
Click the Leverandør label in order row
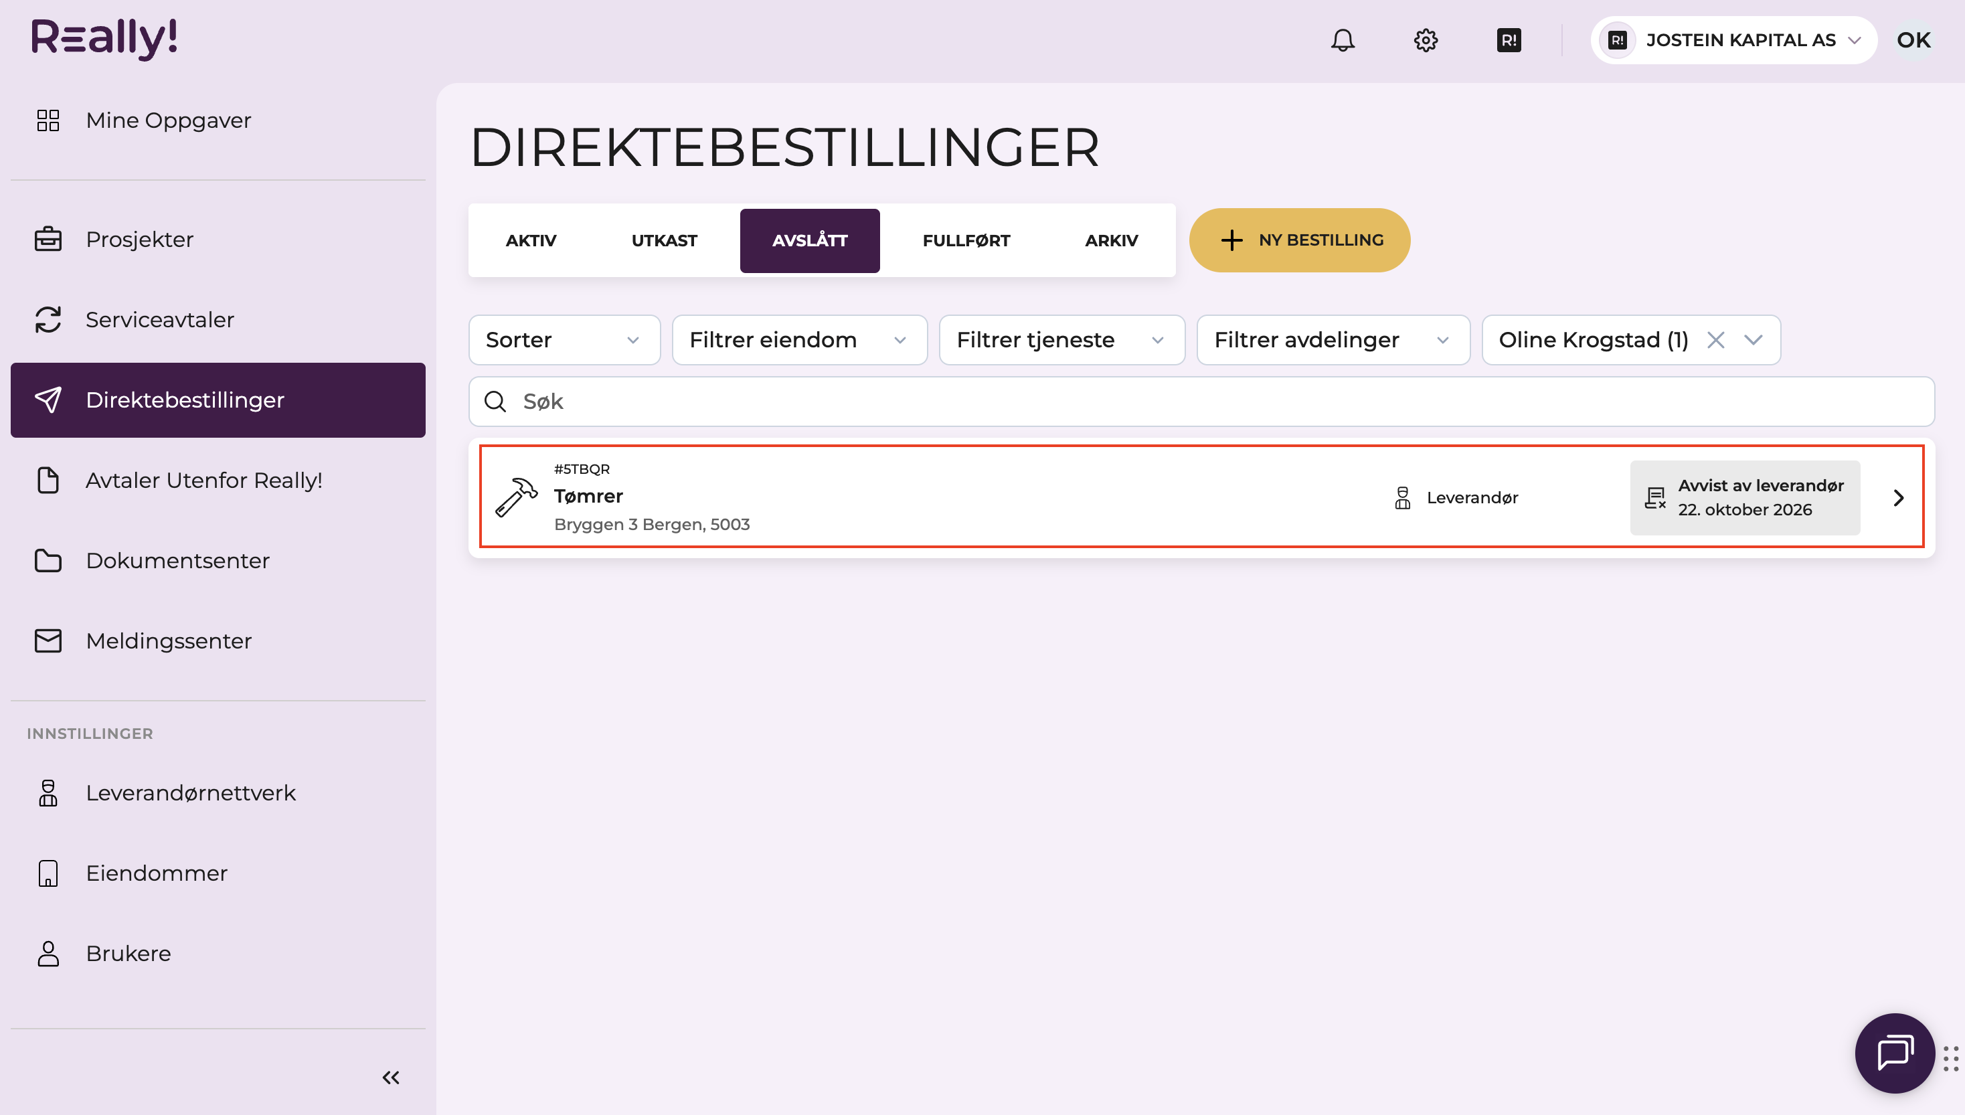(x=1472, y=498)
